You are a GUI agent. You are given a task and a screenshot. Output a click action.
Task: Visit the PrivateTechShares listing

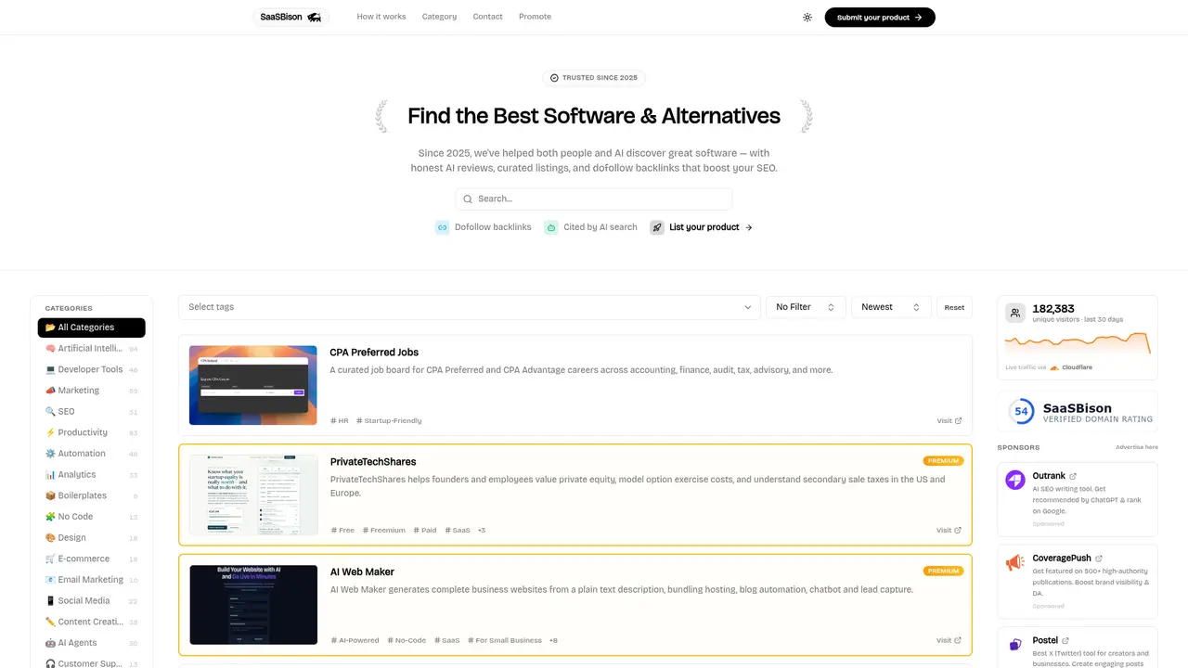click(x=949, y=531)
